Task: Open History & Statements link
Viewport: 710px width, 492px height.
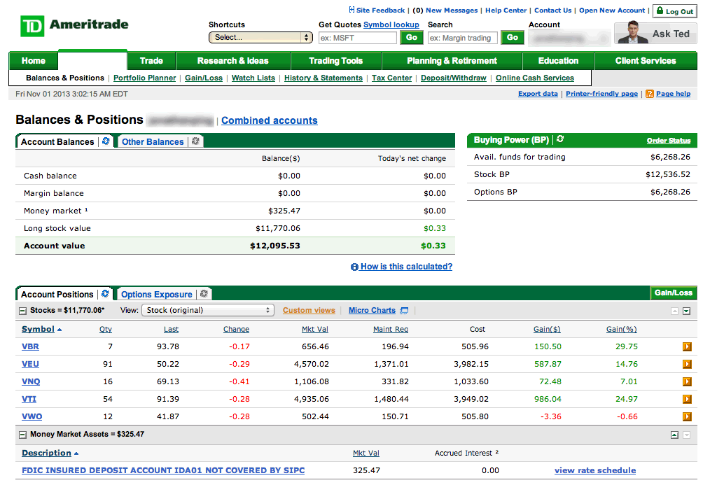Action: 323,78
